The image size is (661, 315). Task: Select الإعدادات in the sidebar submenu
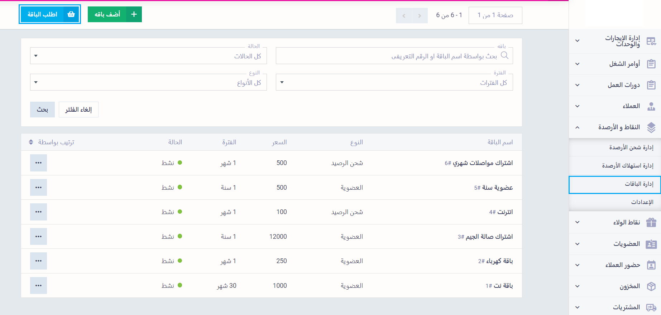click(x=642, y=202)
